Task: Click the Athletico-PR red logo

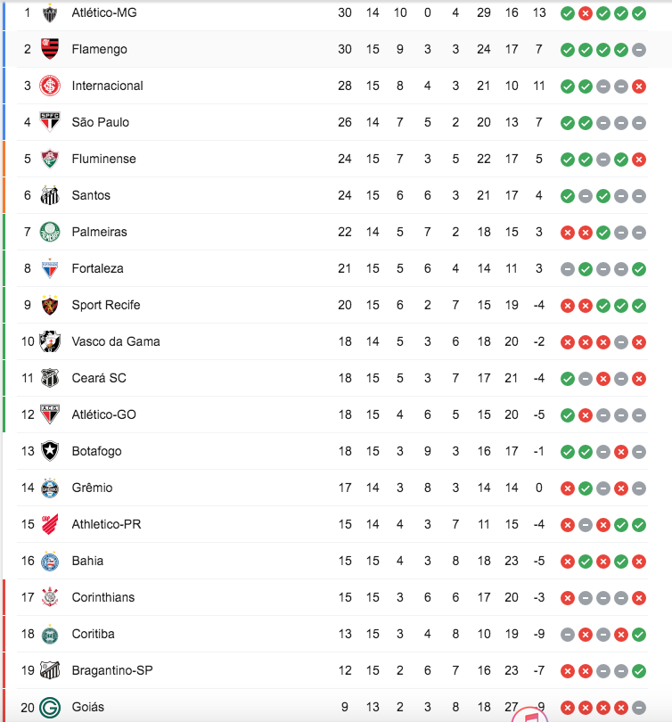Action: click(50, 524)
